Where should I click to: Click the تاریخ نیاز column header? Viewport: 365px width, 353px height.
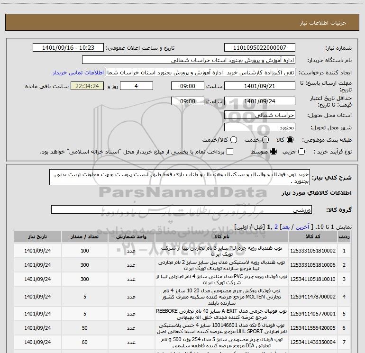[x=37, y=236]
